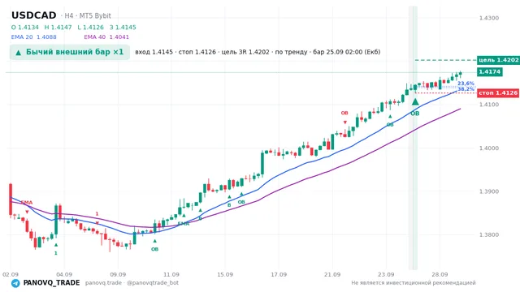520x292 pixels.
Task: Click the 'цель 1.4202' target price label
Action: pos(498,60)
